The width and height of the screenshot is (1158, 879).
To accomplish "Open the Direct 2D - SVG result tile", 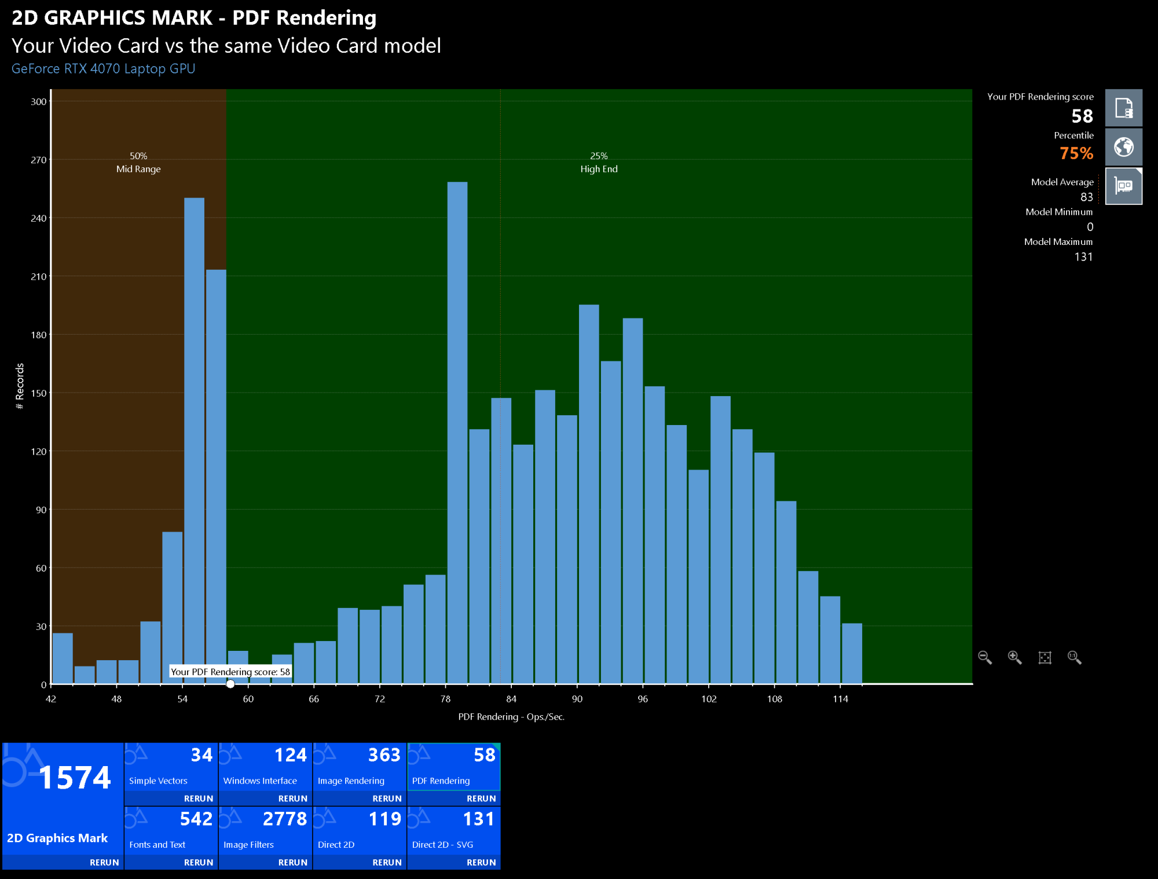I will coord(454,831).
